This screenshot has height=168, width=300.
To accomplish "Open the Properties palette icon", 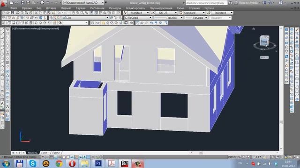I will (x=92, y=13).
